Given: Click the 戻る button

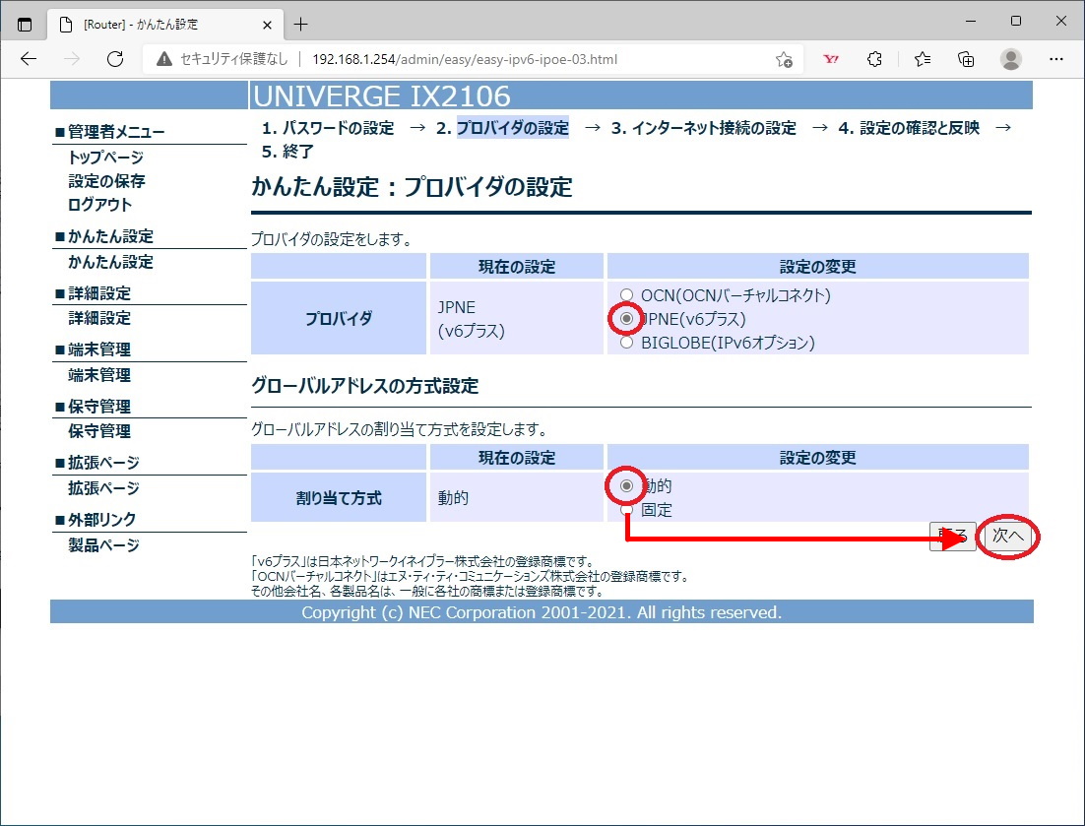Looking at the screenshot, I should point(952,537).
